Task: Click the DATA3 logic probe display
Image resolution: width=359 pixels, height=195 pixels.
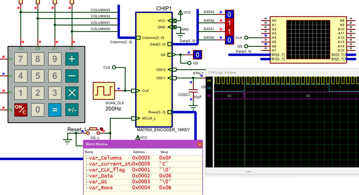Action: click(230, 14)
